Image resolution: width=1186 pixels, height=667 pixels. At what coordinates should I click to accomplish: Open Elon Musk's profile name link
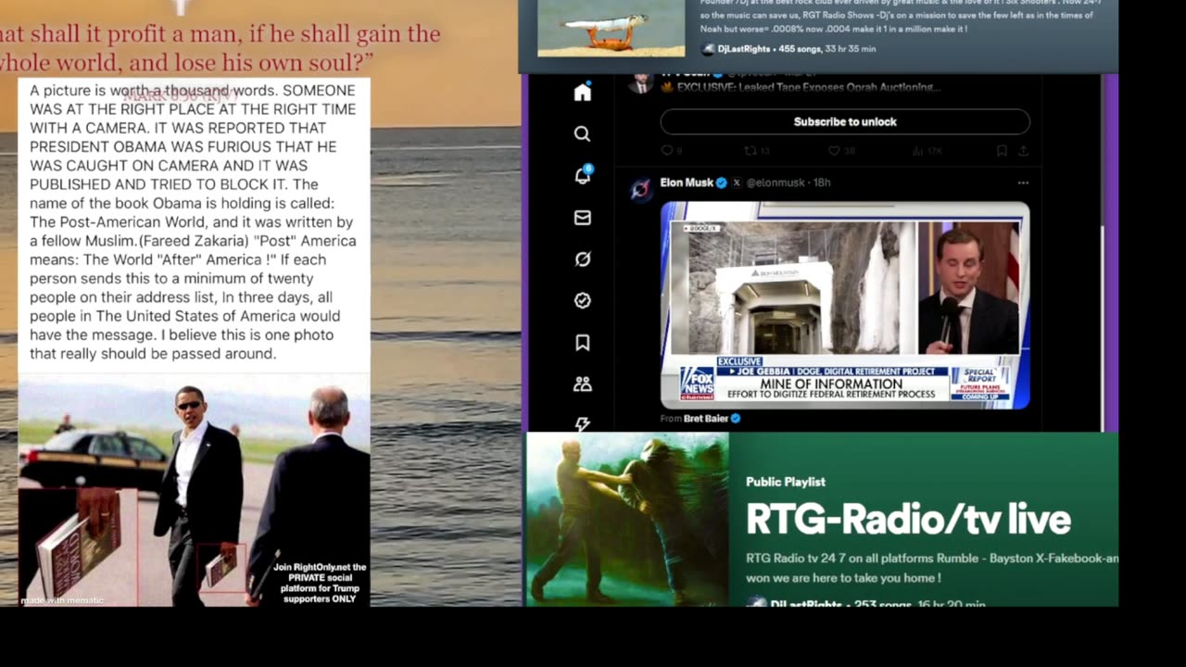click(687, 182)
